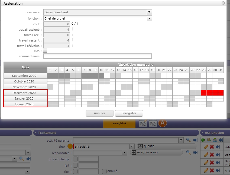Click red day 28 cell in Décembre 2020
The width and height of the screenshot is (230, 175).
click(x=204, y=93)
